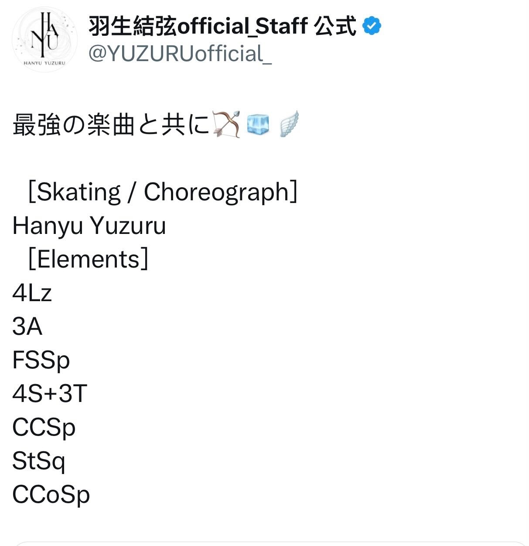Click the 4S+3T combination line
529x546 pixels.
(50, 394)
